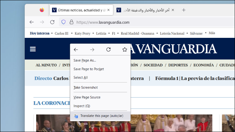The height and width of the screenshot is (132, 235).
Task: Click the context menu reload icon
Action: coord(108,50)
